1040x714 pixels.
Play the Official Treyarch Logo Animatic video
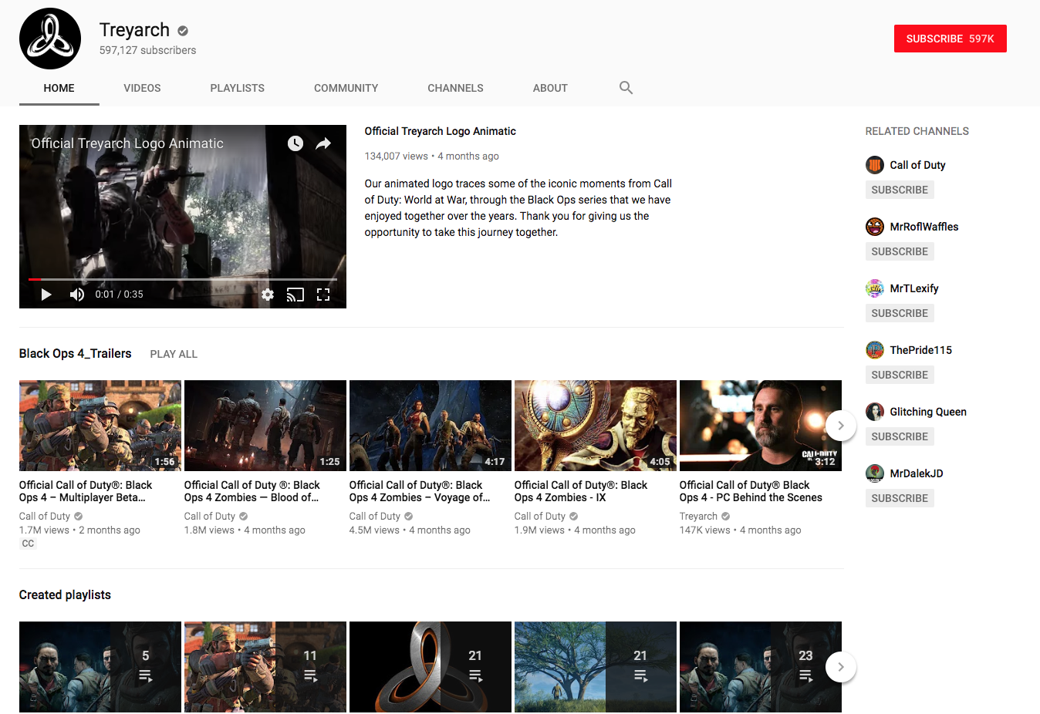click(46, 295)
